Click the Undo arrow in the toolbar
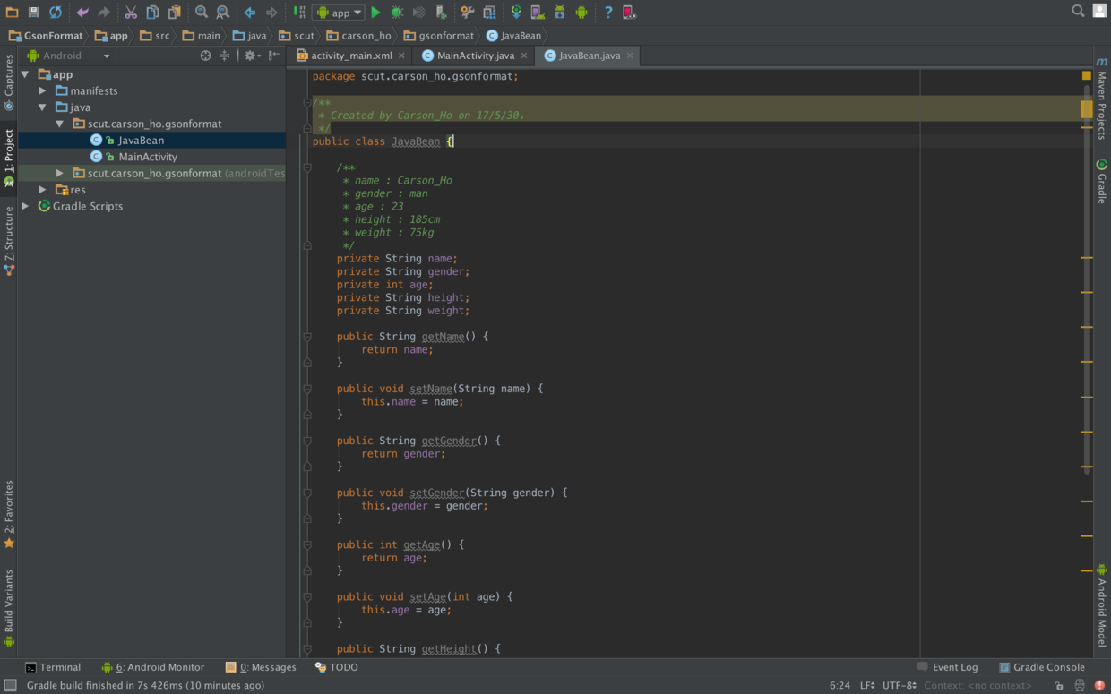Screen dimensions: 1111x694 82,13
